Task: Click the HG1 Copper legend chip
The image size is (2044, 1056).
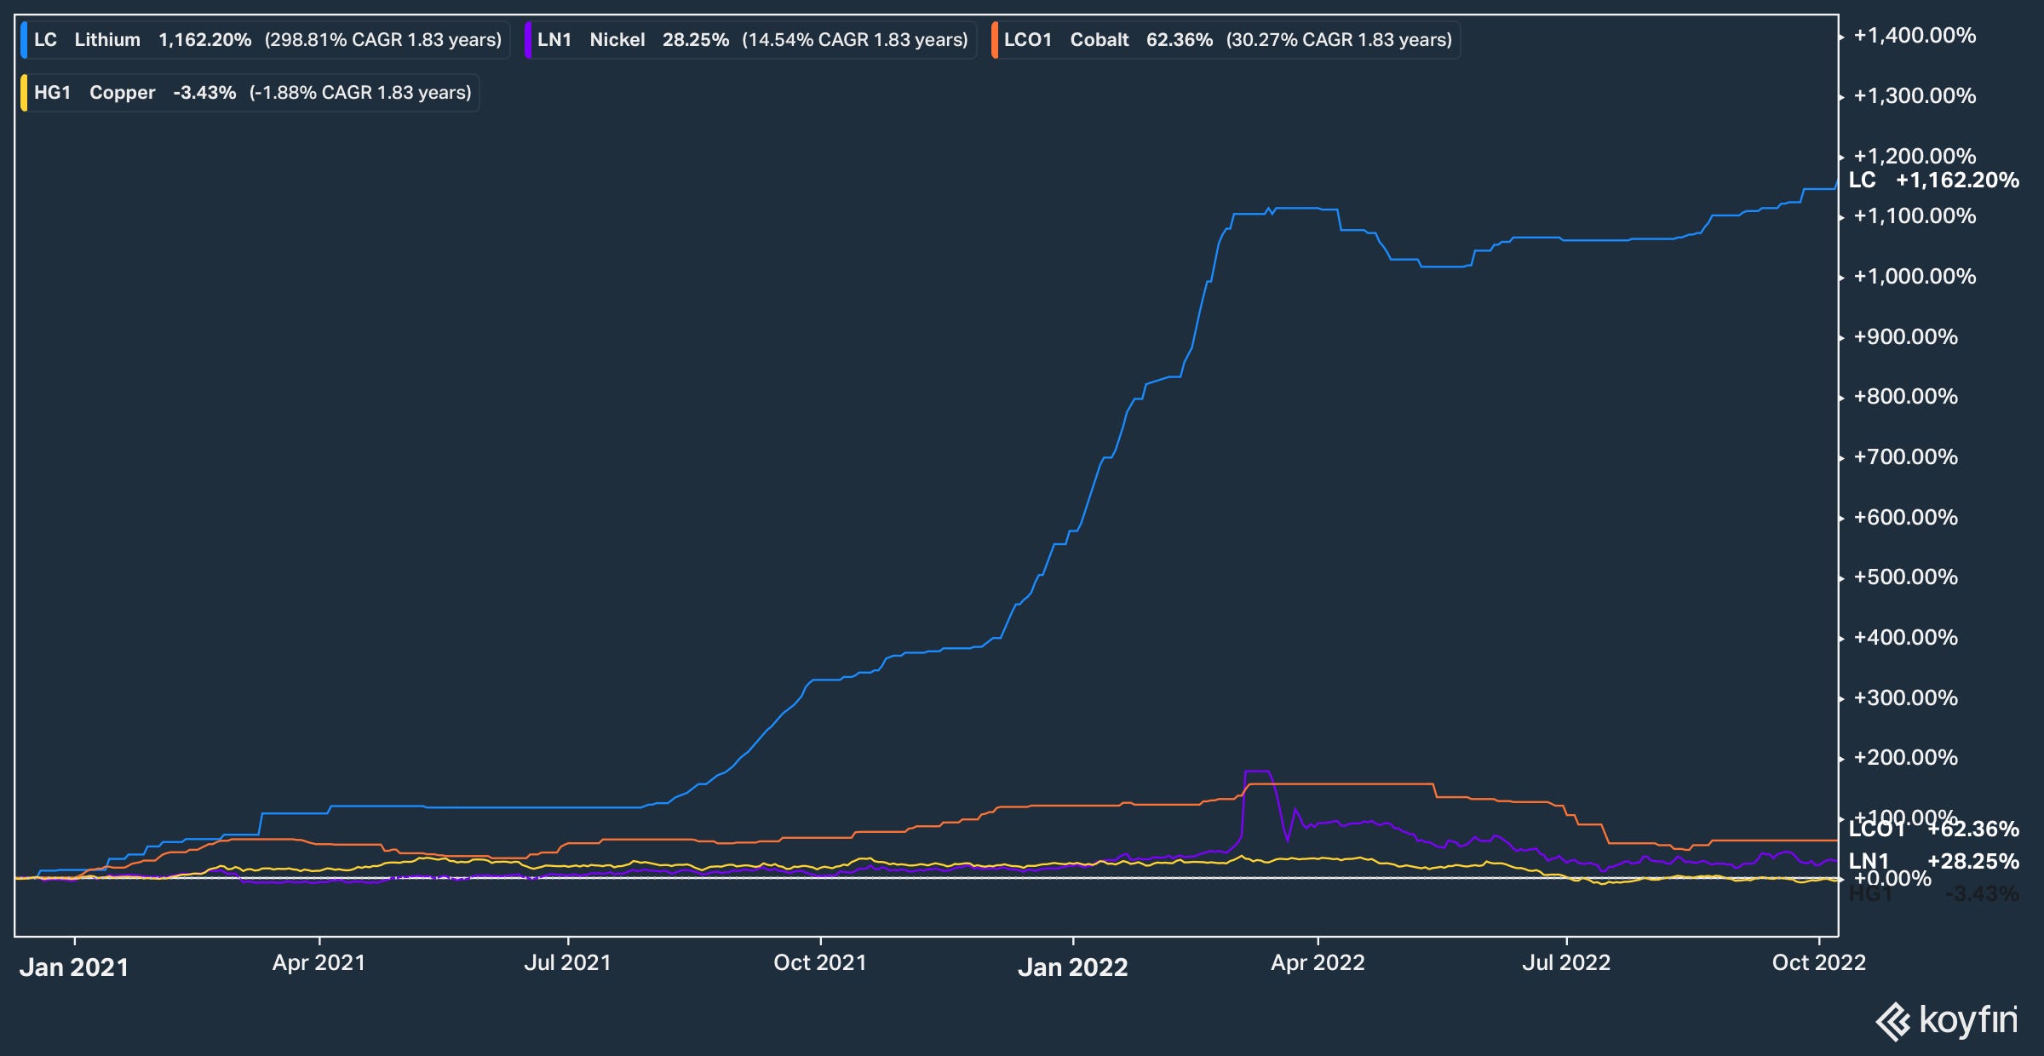Action: click(250, 93)
